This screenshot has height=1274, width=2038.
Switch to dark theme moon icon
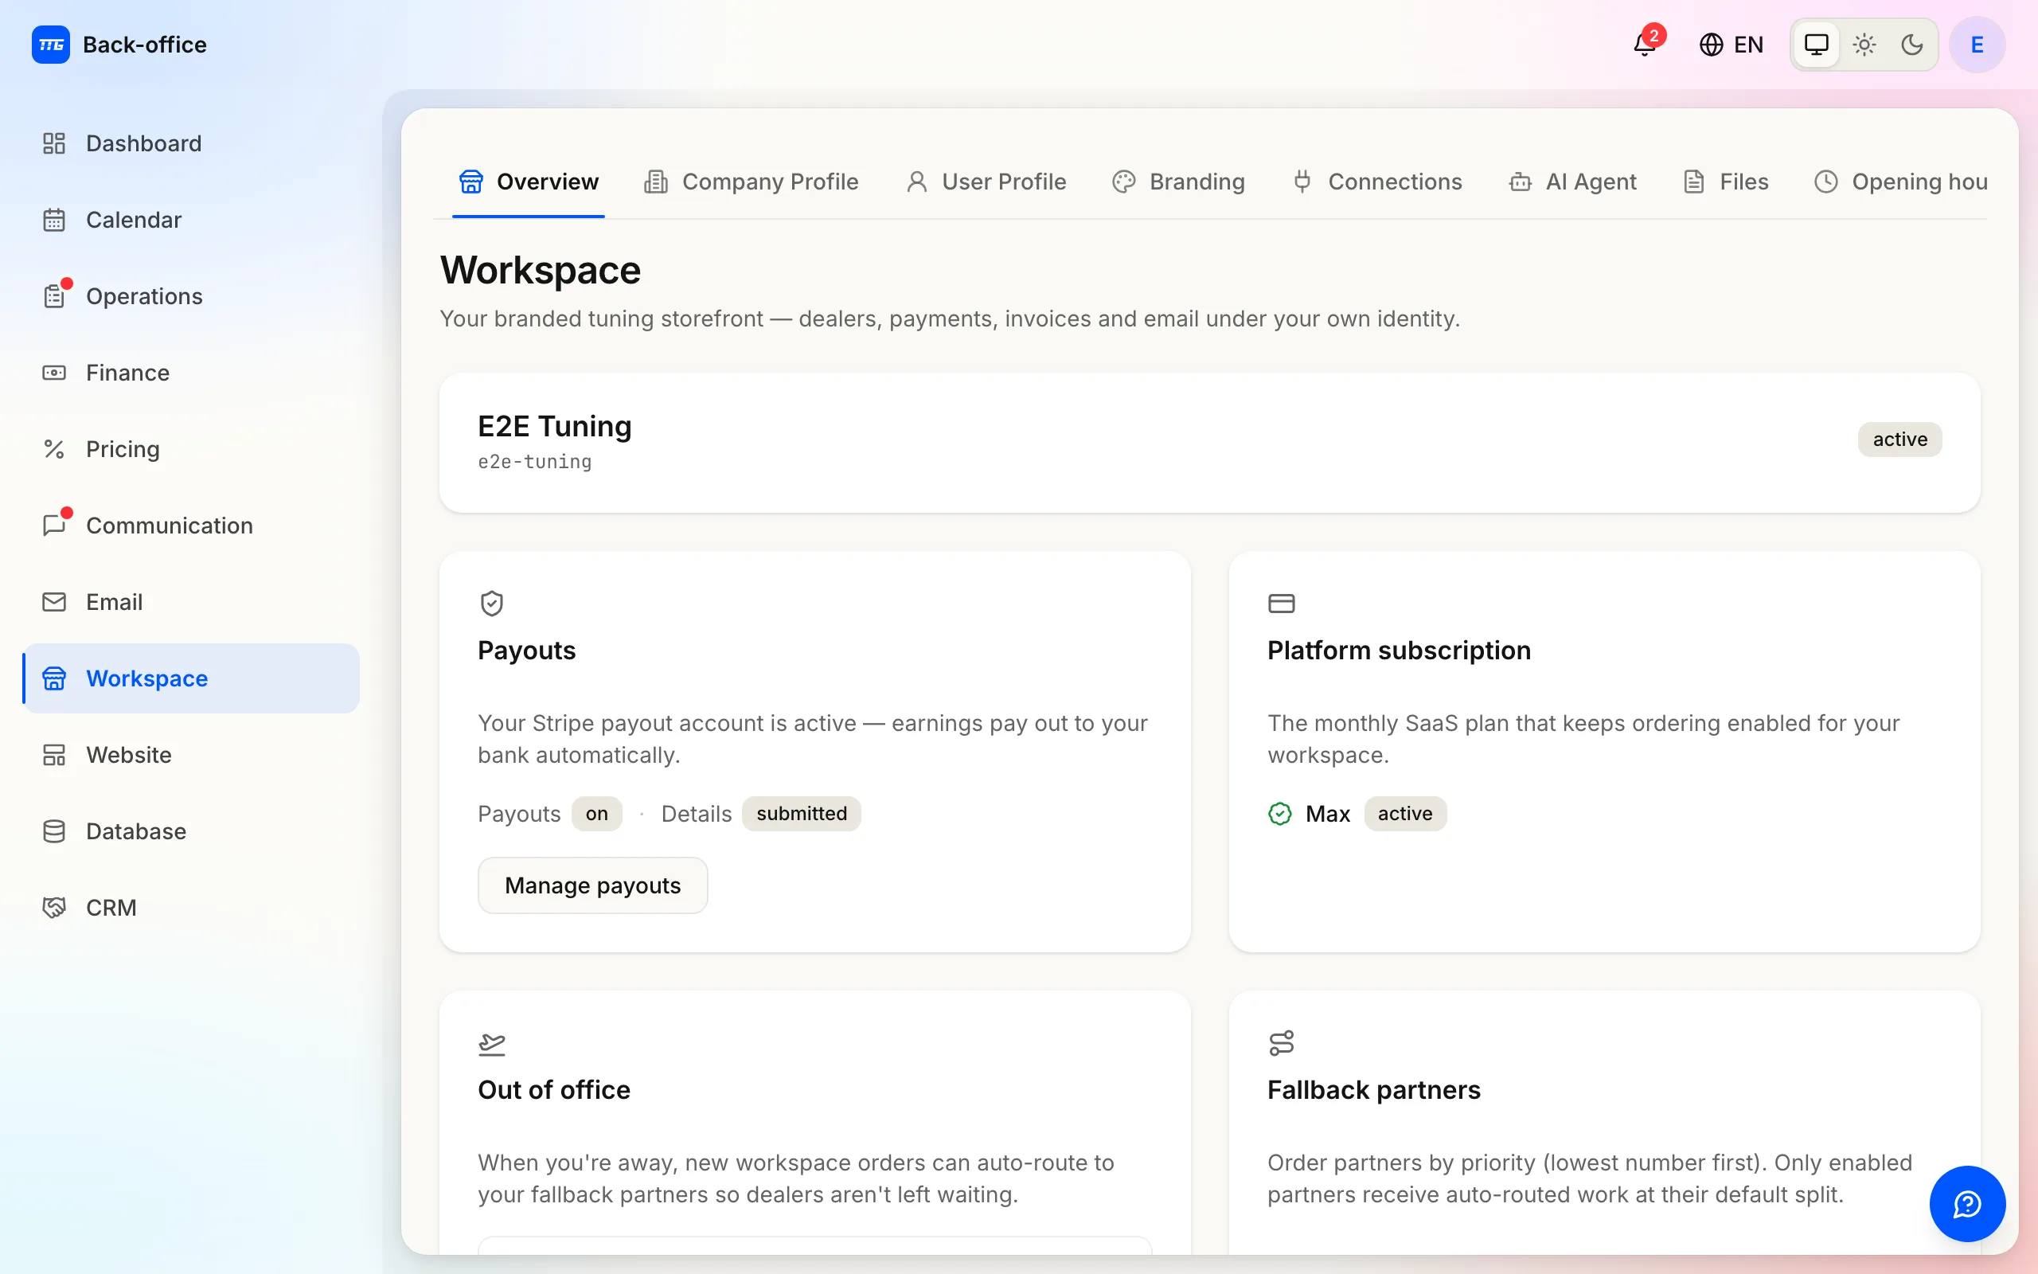[1912, 45]
